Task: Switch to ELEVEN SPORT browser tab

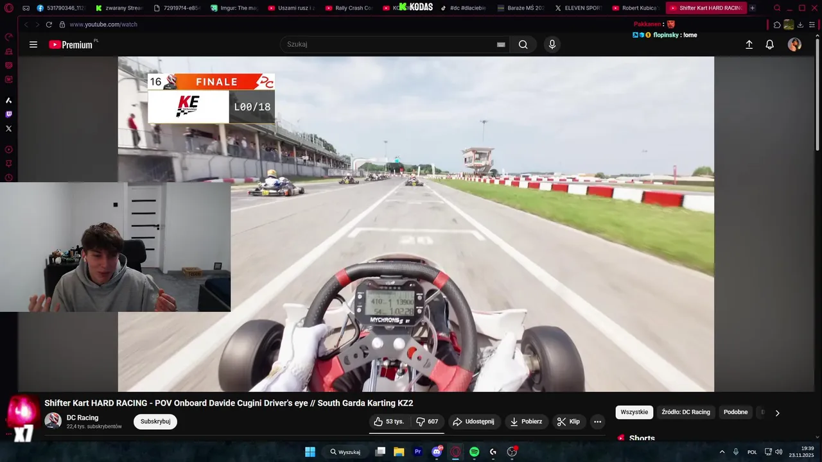Action: [x=577, y=8]
